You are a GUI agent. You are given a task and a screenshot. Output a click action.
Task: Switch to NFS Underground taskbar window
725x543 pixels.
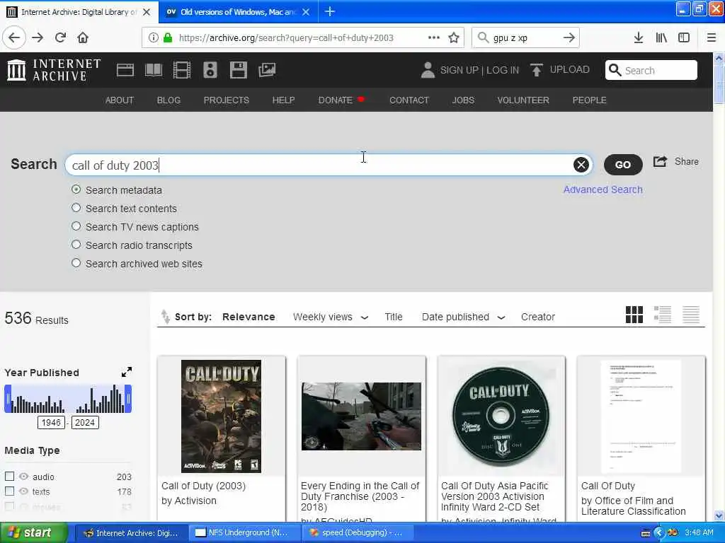coord(244,533)
